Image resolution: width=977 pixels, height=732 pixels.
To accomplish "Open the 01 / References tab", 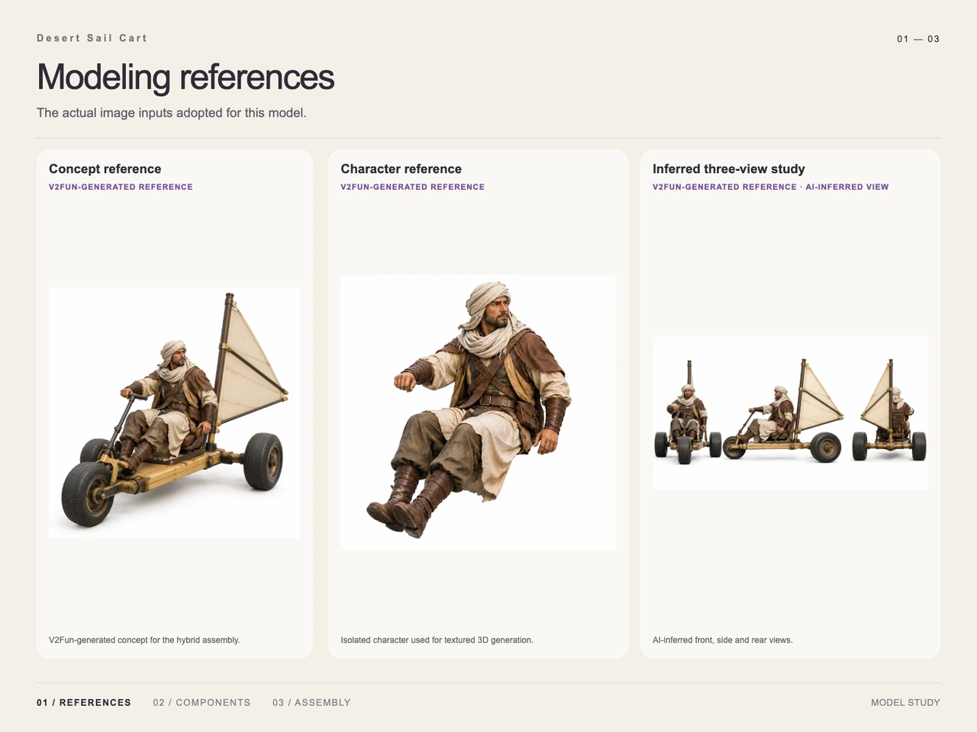I will pyautogui.click(x=84, y=702).
